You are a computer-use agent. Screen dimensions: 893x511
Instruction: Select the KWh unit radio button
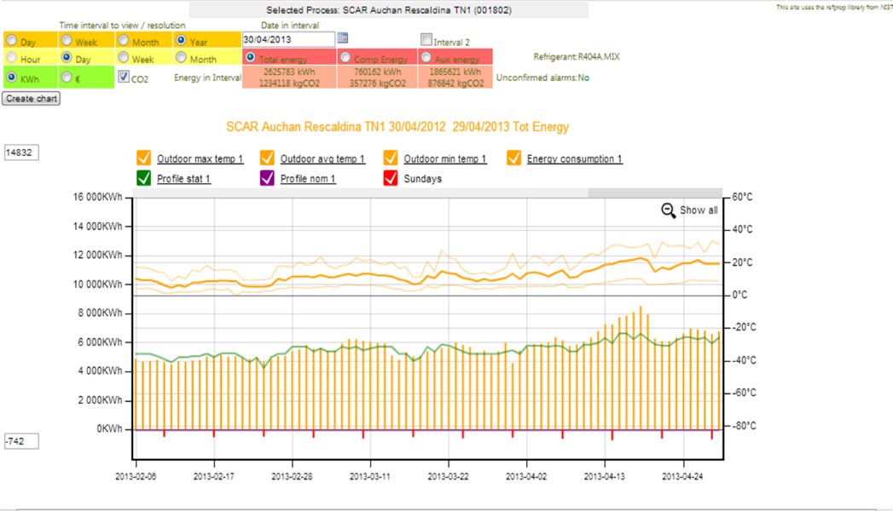point(11,77)
